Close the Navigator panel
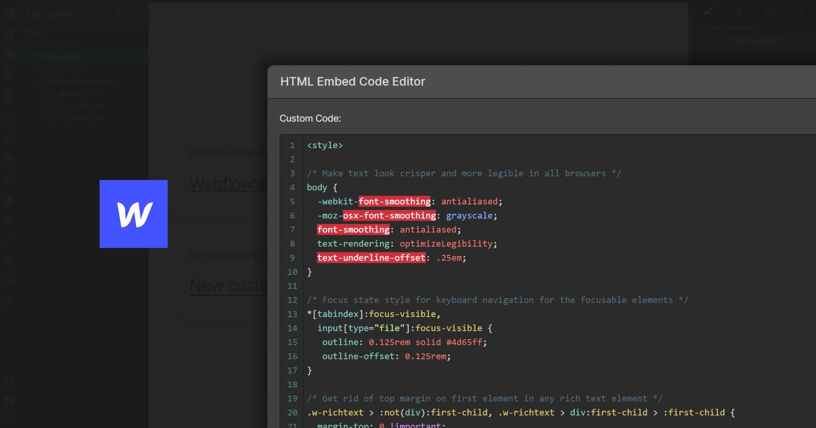This screenshot has width=816, height=428. click(136, 14)
